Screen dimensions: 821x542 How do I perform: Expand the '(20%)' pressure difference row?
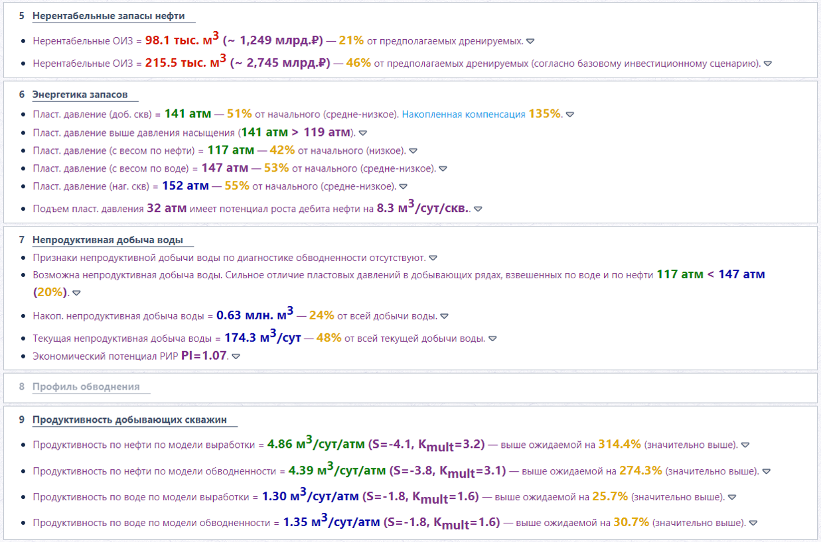point(76,293)
